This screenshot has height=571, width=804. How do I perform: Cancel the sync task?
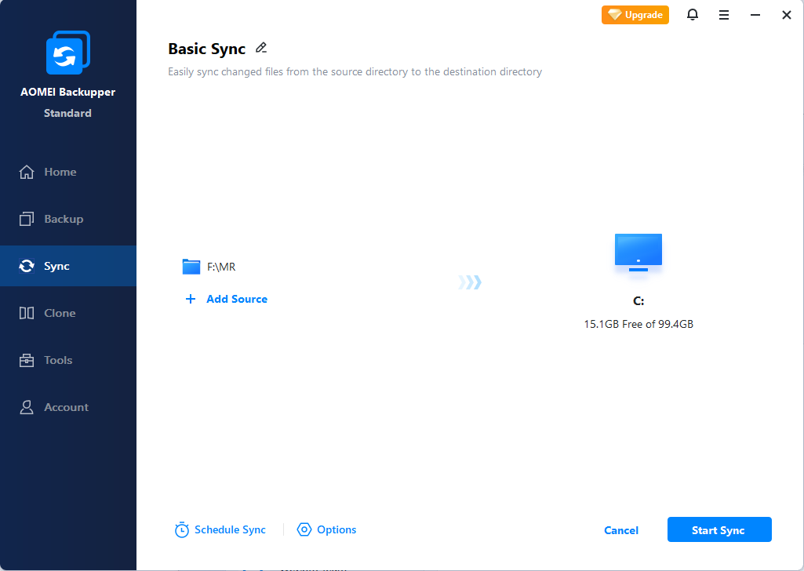621,530
